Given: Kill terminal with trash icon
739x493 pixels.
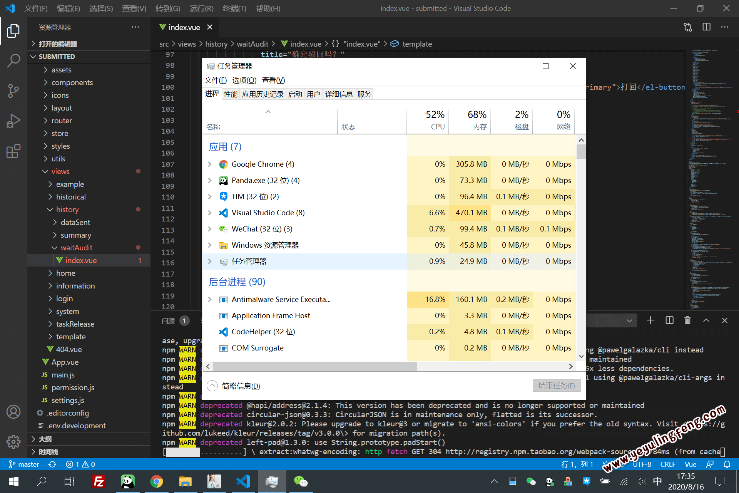Looking at the screenshot, I should 687,320.
